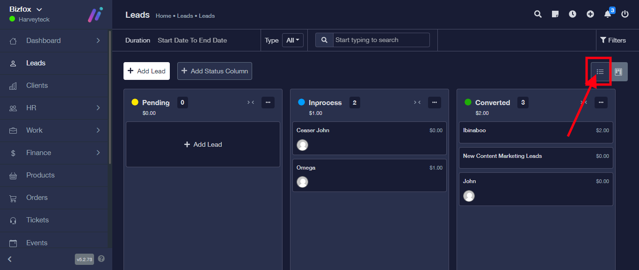This screenshot has width=639, height=270.
Task: Click the plus circle quick-add icon
Action: pyautogui.click(x=590, y=14)
